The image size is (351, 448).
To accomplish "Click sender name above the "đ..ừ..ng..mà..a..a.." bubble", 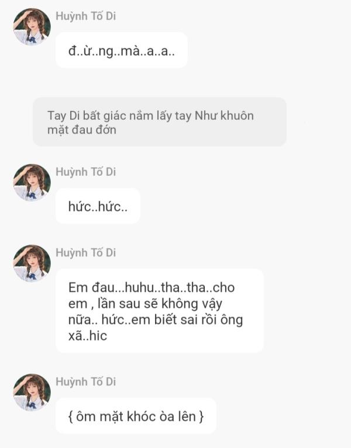I will pos(86,16).
